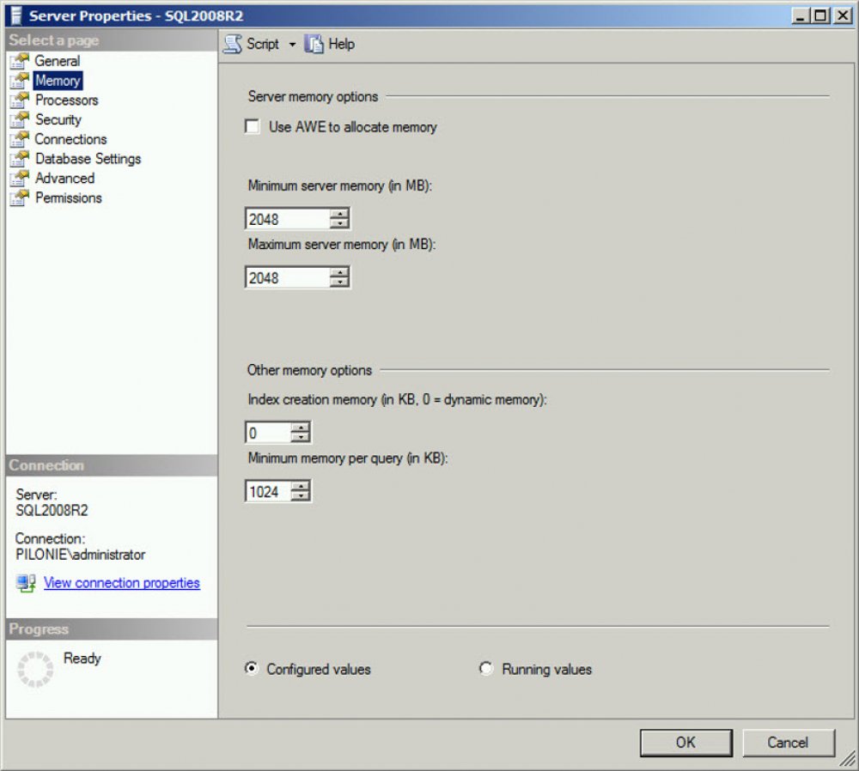Screen dimensions: 859x771
Task: Click the Script toolbar icon
Action: point(232,44)
